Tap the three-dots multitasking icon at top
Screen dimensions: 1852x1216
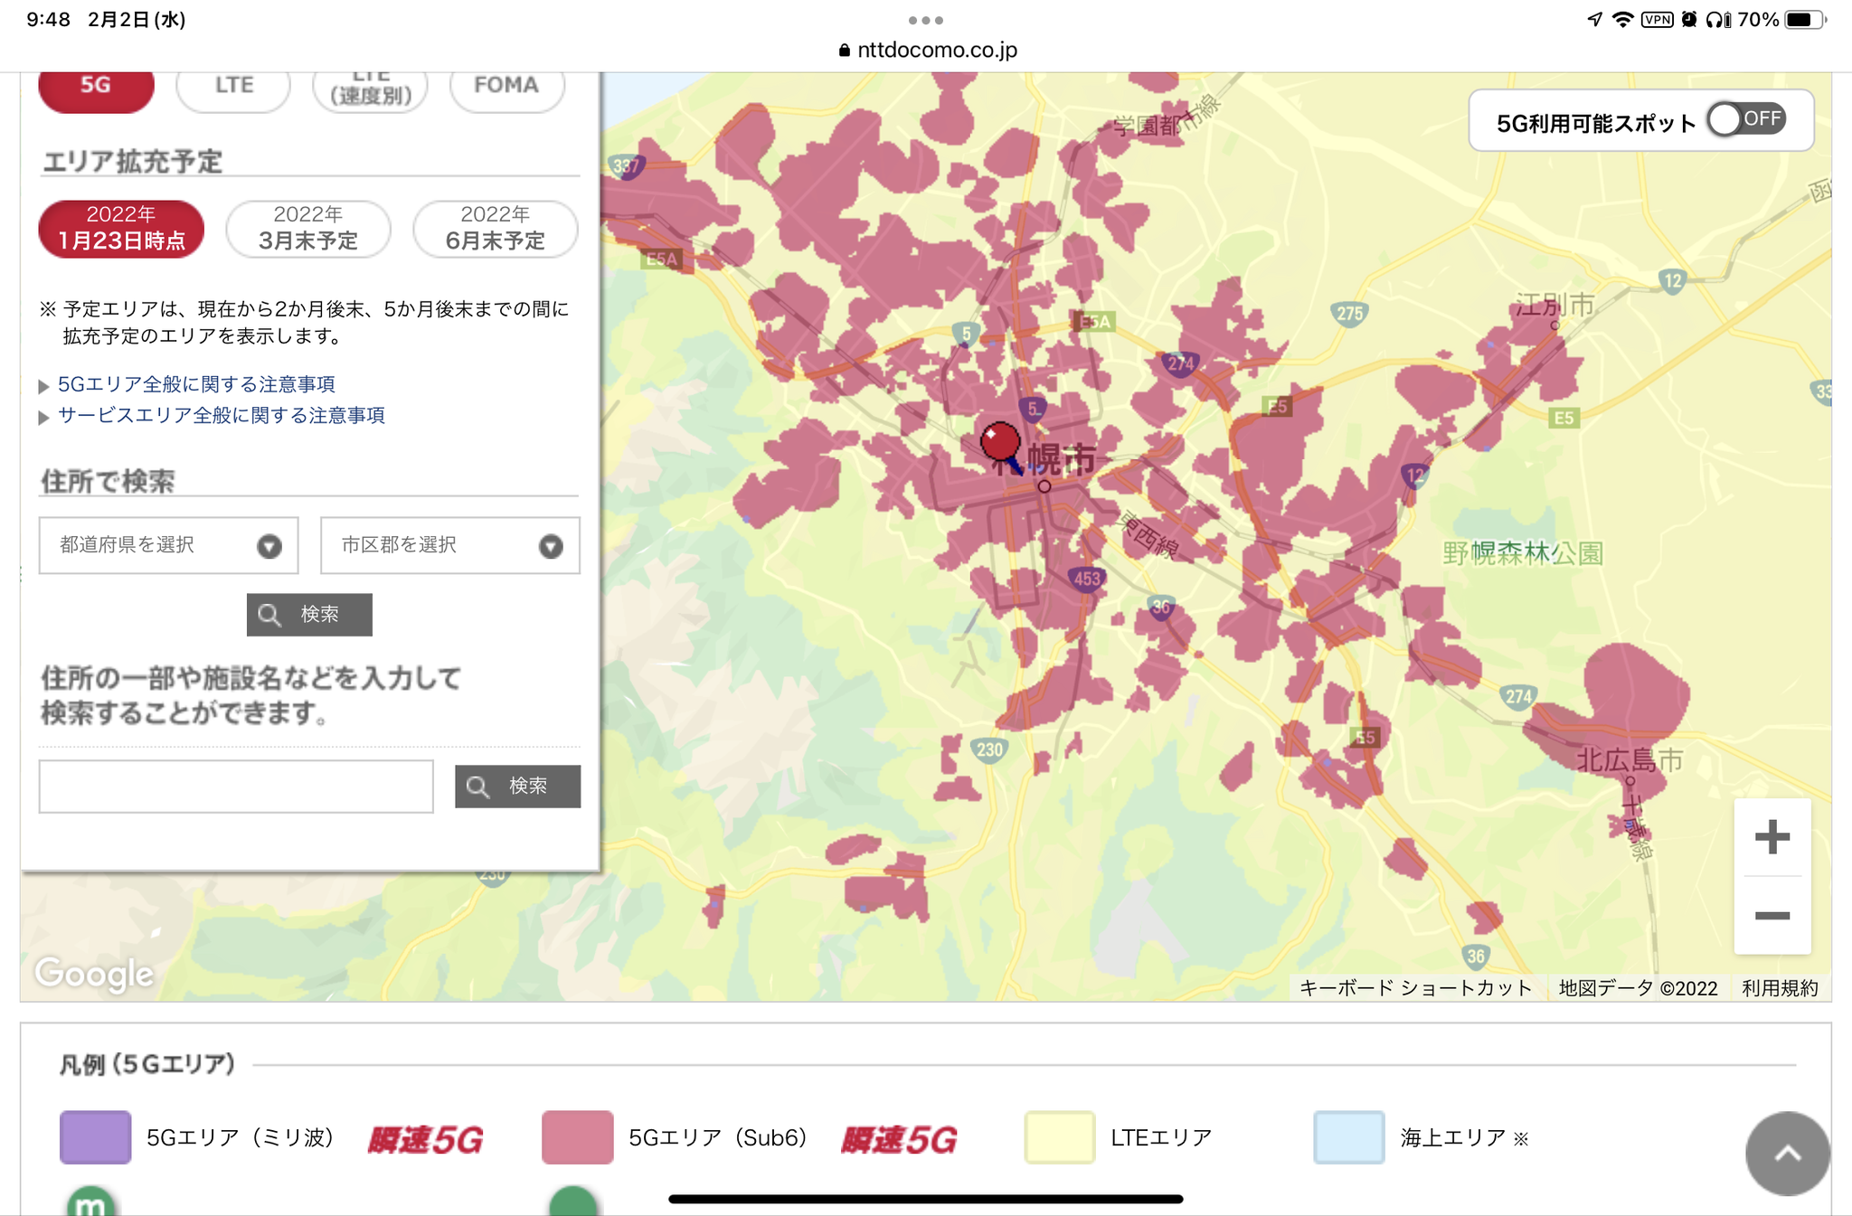(x=925, y=20)
